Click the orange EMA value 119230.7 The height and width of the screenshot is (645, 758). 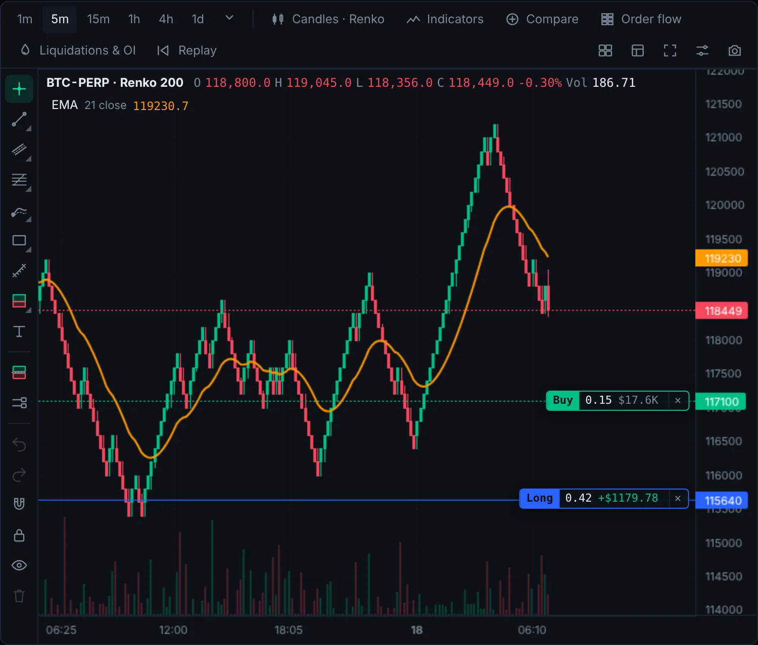tap(161, 106)
